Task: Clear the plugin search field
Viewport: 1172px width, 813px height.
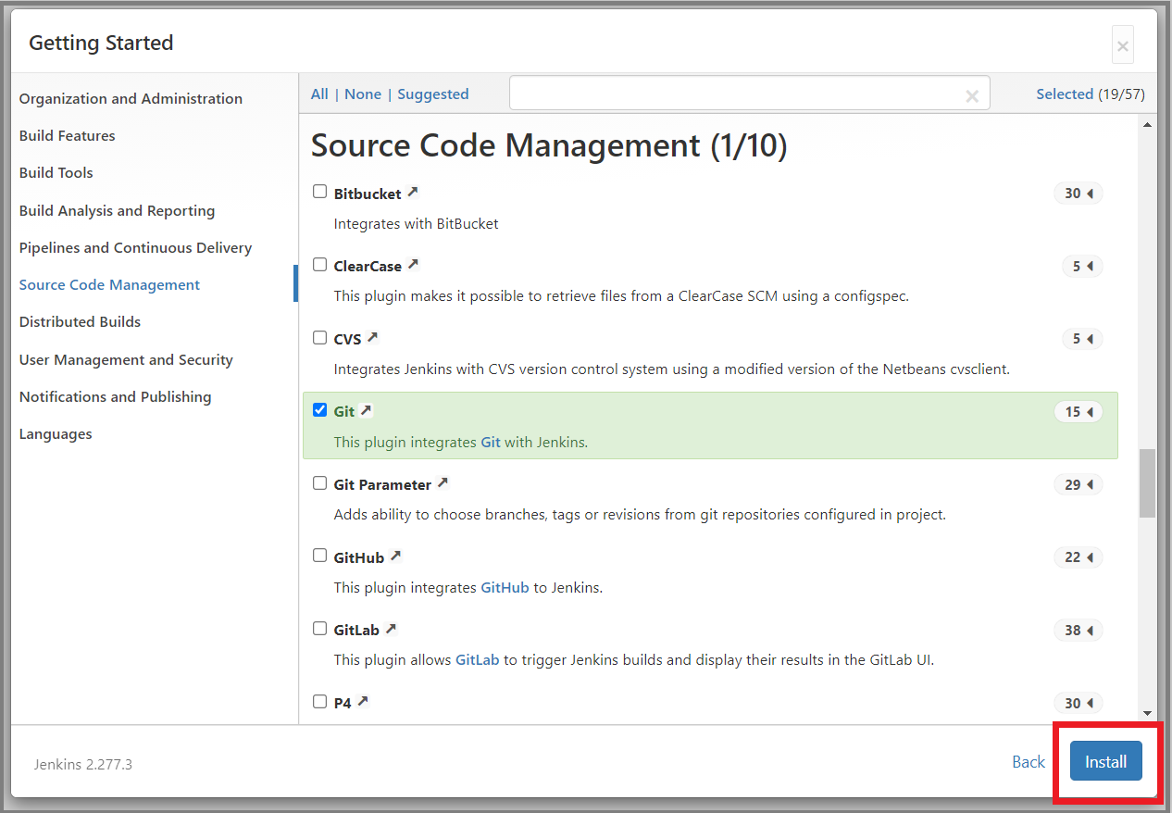Action: tap(972, 95)
